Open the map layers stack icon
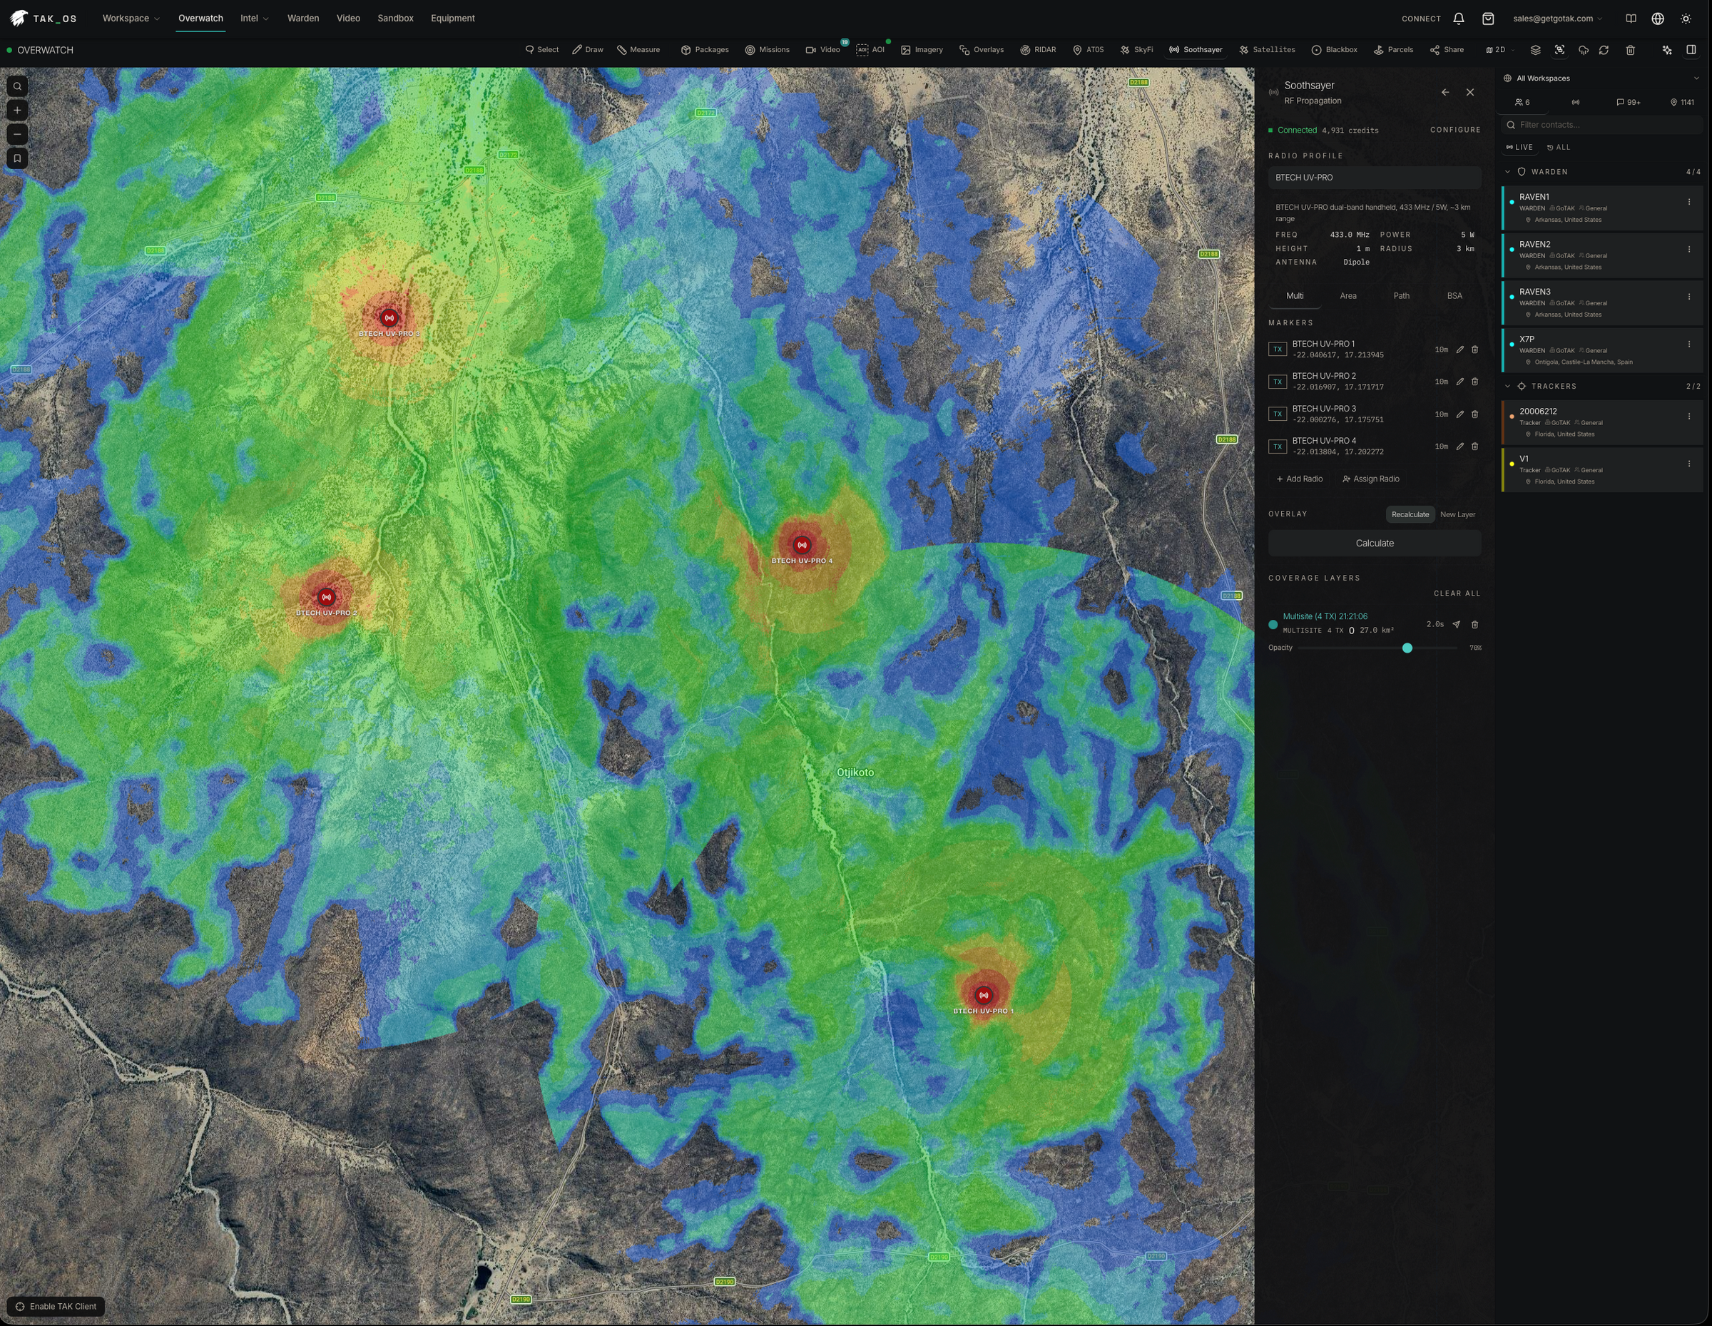1712x1326 pixels. (1536, 49)
